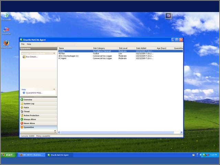Click the partly visible Quarantine column header
The image size is (220, 165).
pos(178,48)
